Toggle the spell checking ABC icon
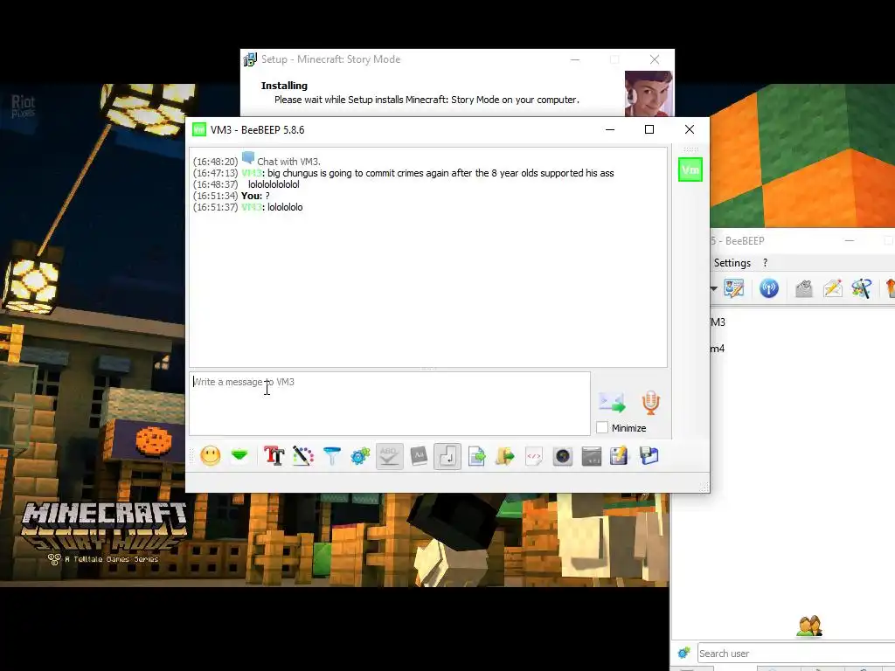 point(389,456)
